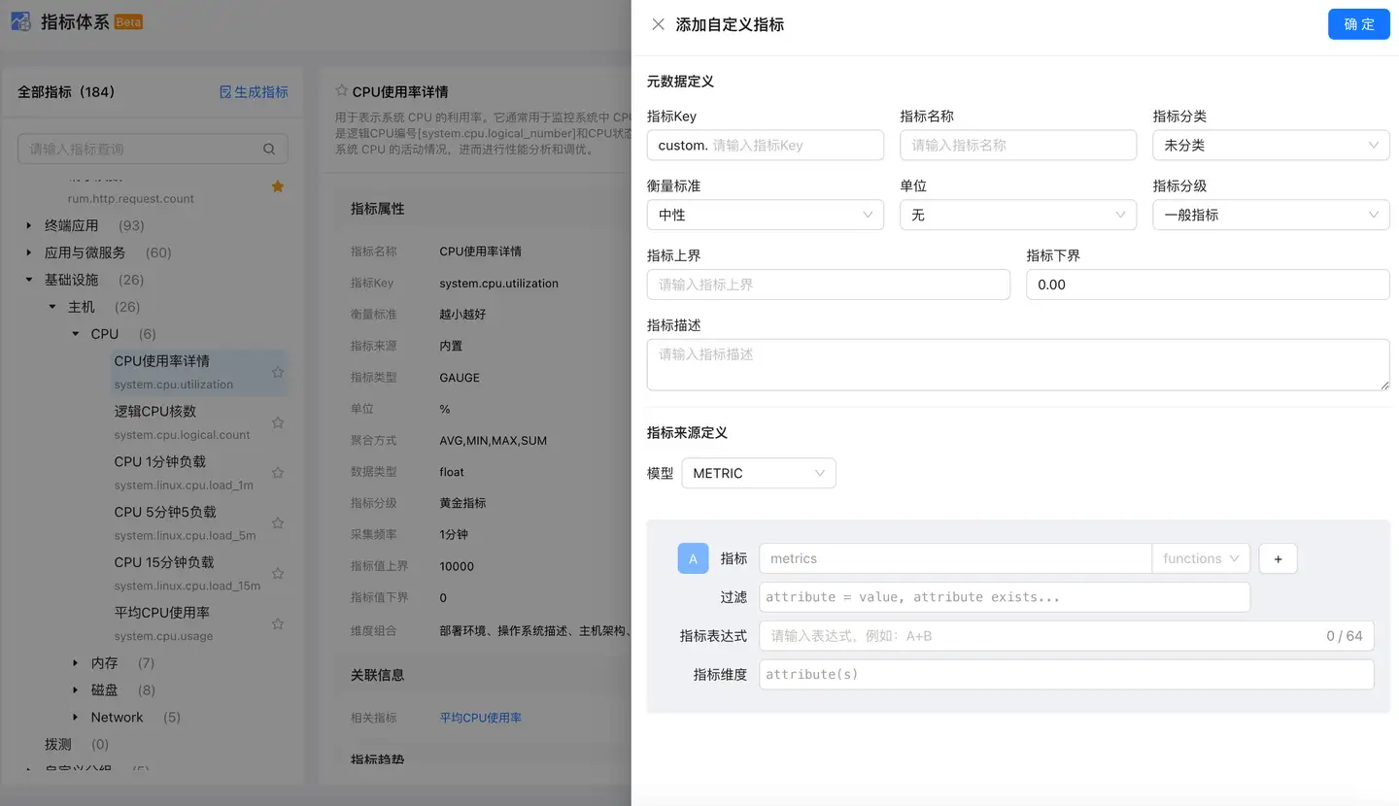The height and width of the screenshot is (806, 1399).
Task: Star the CPU 1分钟负载 metric
Action: (x=278, y=473)
